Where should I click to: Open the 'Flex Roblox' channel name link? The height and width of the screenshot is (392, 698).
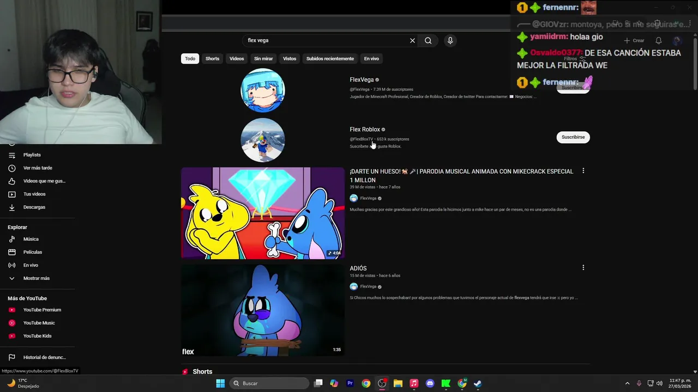[x=365, y=130]
